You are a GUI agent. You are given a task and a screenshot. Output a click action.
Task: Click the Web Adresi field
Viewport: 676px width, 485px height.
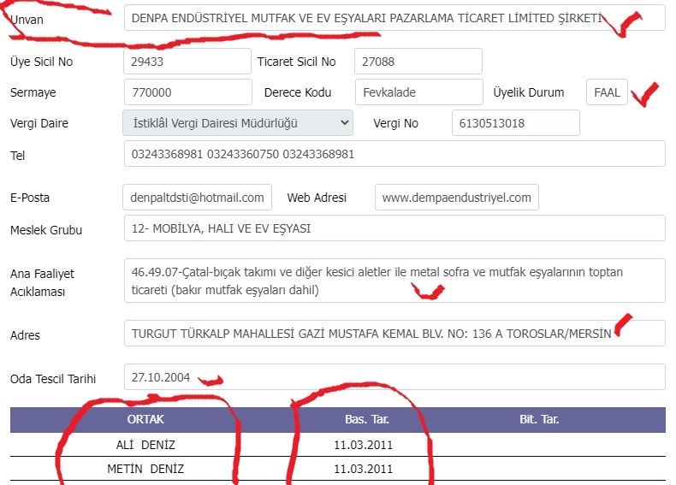pyautogui.click(x=457, y=198)
